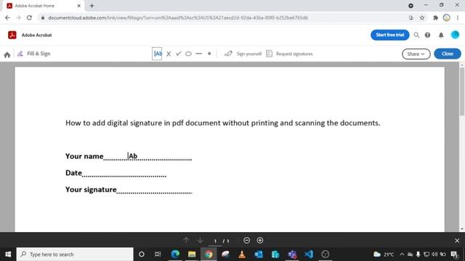Click the Fill & Sign label
Viewport: 465px width, 261px height.
39,54
